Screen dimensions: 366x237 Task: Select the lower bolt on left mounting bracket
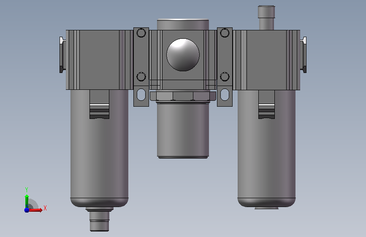coord(141,77)
